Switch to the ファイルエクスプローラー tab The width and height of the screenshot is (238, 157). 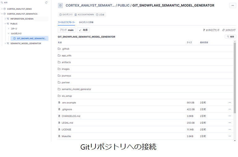click(66, 22)
